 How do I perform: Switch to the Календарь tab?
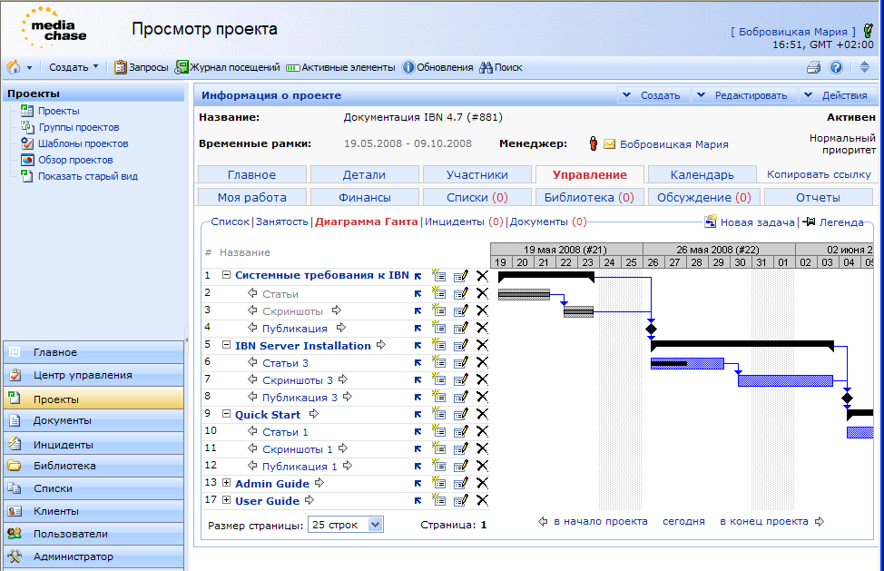(702, 174)
